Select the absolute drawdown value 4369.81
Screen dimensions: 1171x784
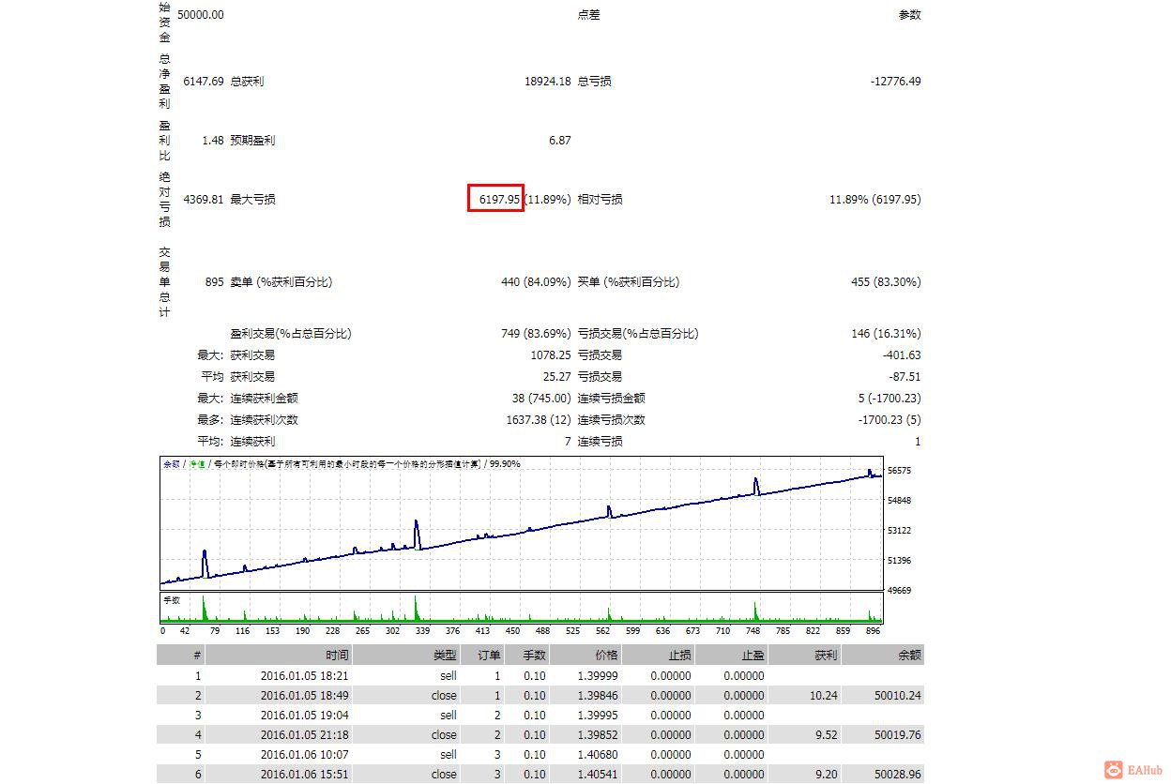pyautogui.click(x=203, y=200)
